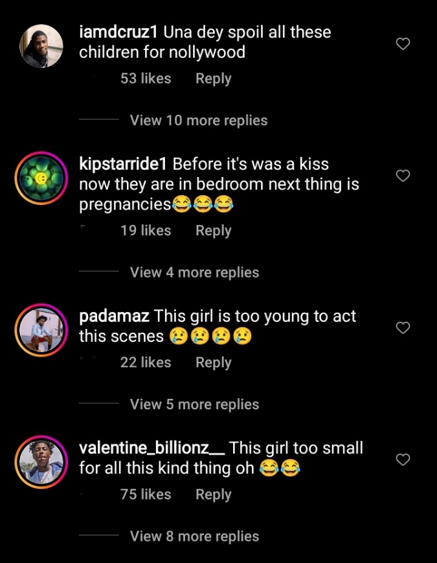Open kipstarride1's green flower avatar
This screenshot has width=437, height=563.
point(42,178)
